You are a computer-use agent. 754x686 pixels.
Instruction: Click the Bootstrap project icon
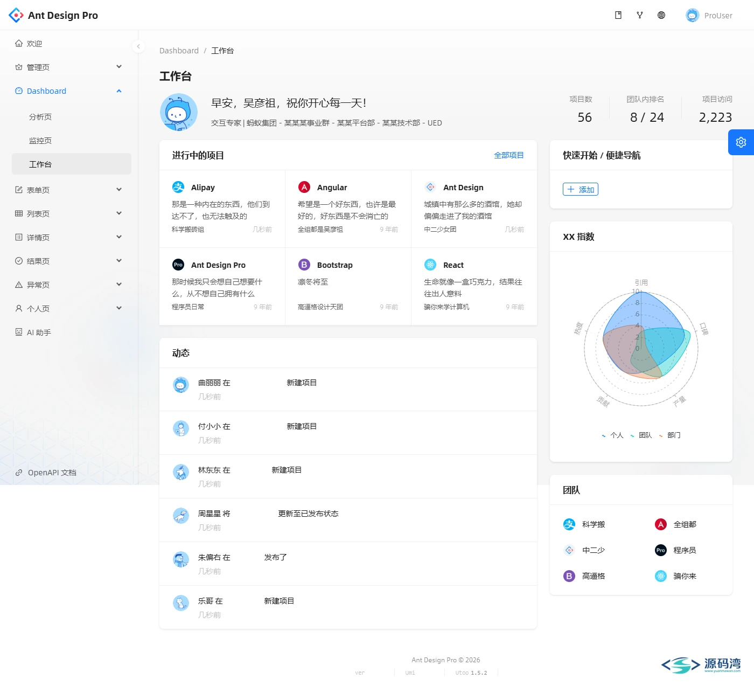304,265
